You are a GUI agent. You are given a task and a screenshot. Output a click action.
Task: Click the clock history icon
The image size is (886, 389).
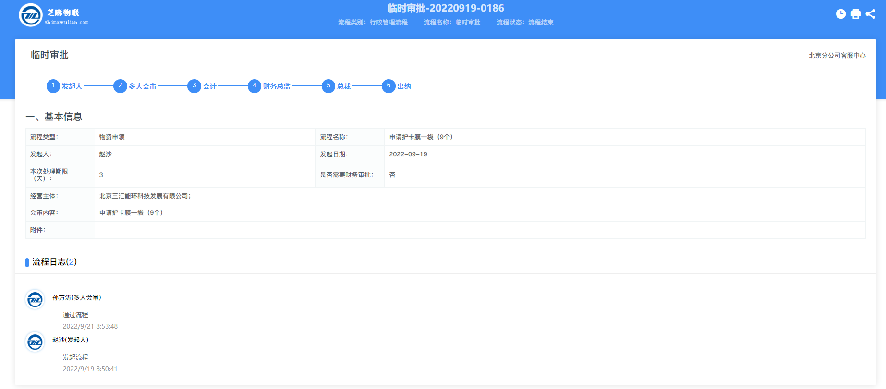pyautogui.click(x=840, y=14)
